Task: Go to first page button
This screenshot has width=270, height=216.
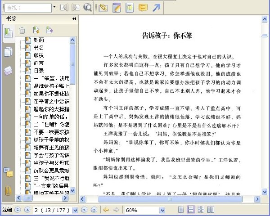Action: tap(18, 210)
